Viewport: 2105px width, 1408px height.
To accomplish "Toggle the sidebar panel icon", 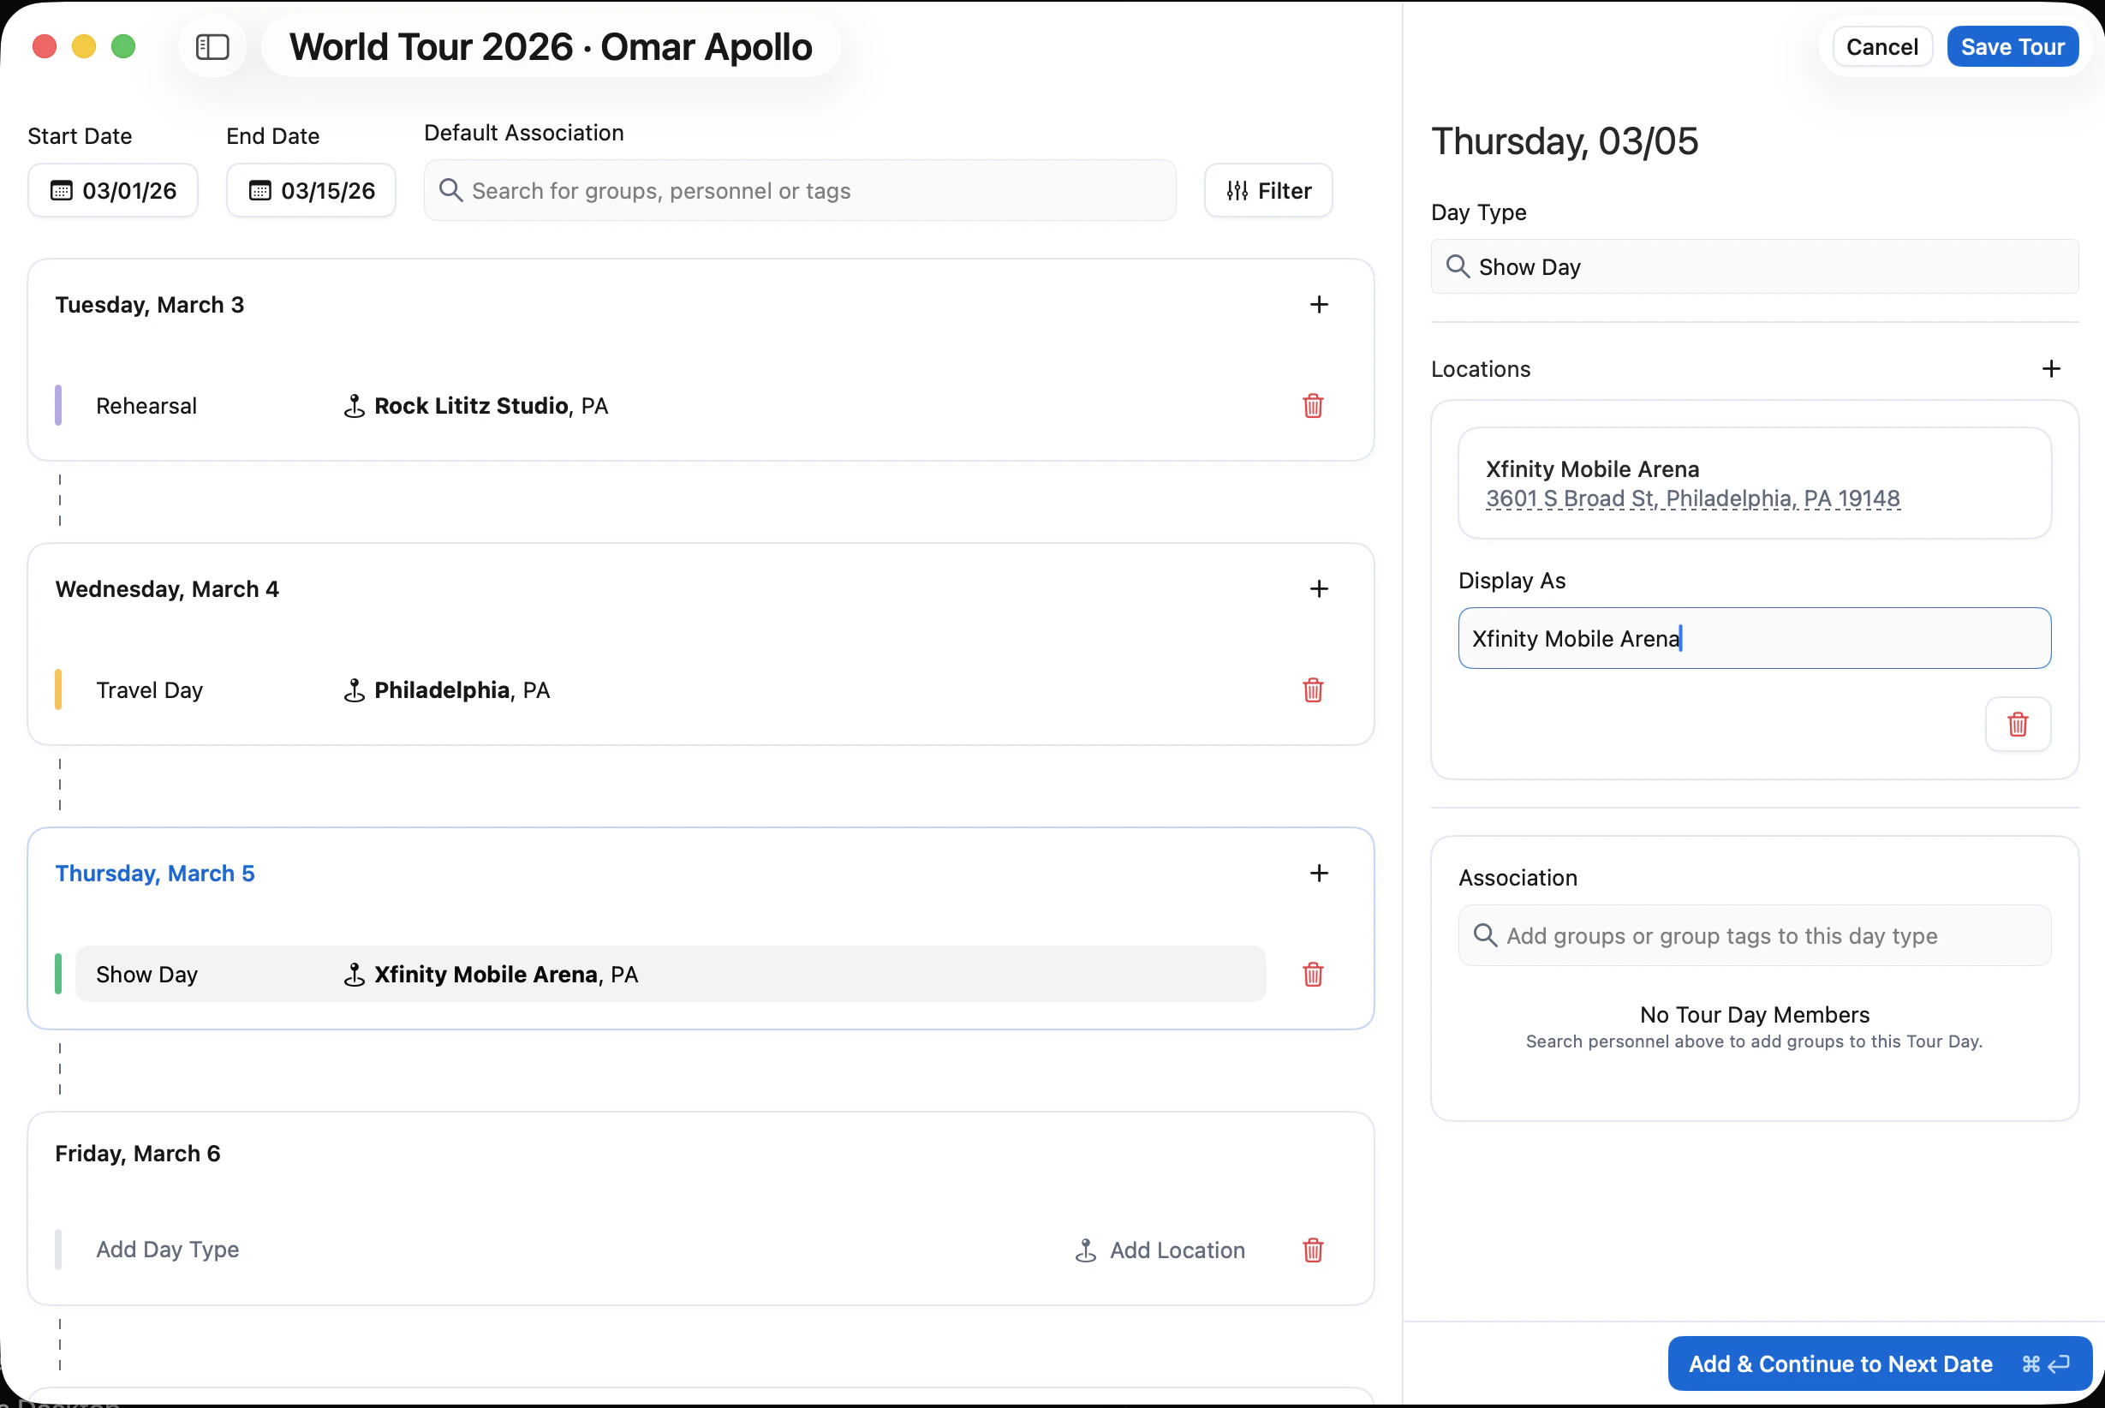I will [212, 47].
